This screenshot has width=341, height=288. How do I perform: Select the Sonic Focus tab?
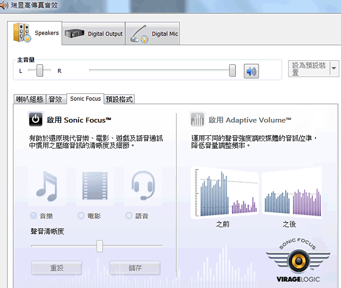click(85, 99)
